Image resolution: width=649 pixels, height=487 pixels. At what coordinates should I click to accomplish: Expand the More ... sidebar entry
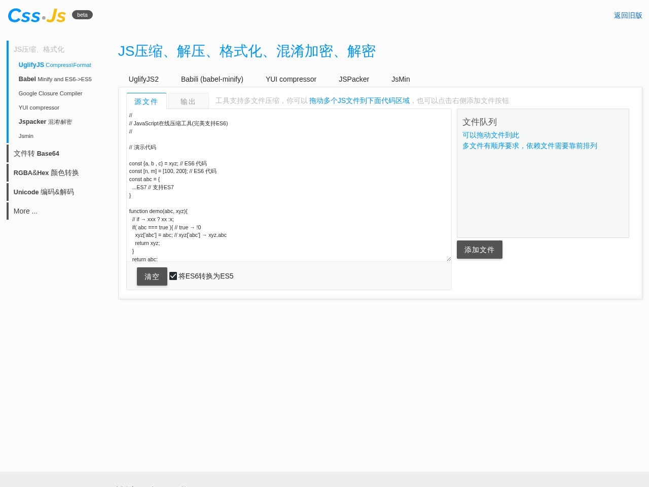tap(25, 211)
